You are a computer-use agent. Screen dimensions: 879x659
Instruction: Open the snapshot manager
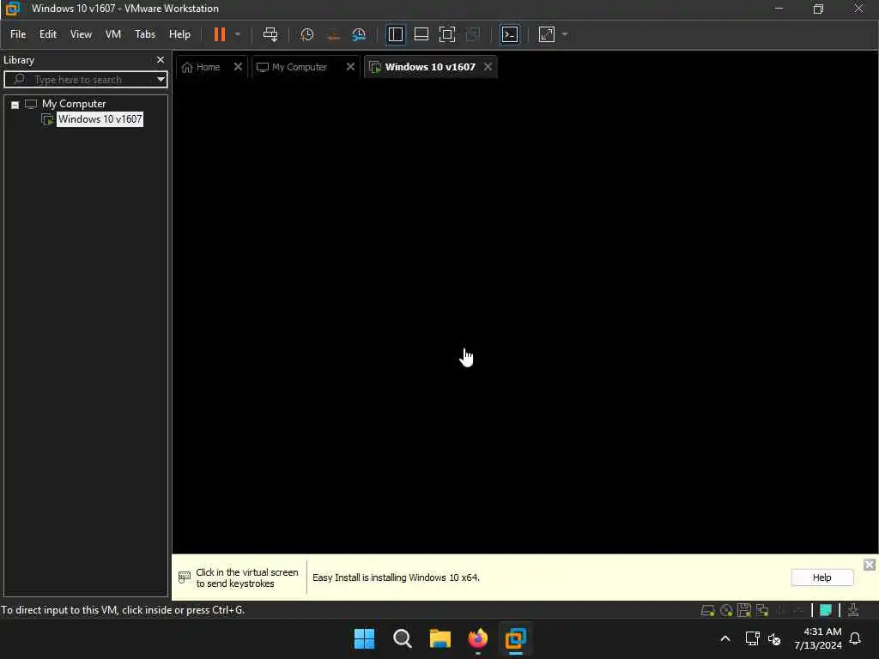coord(359,34)
